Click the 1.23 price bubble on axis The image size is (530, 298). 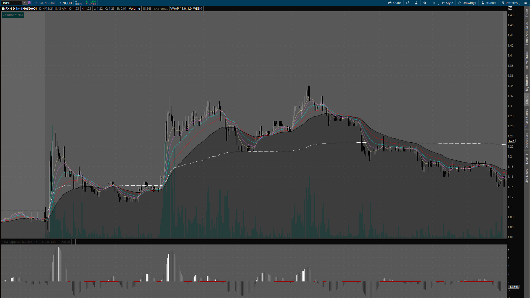click(512, 140)
